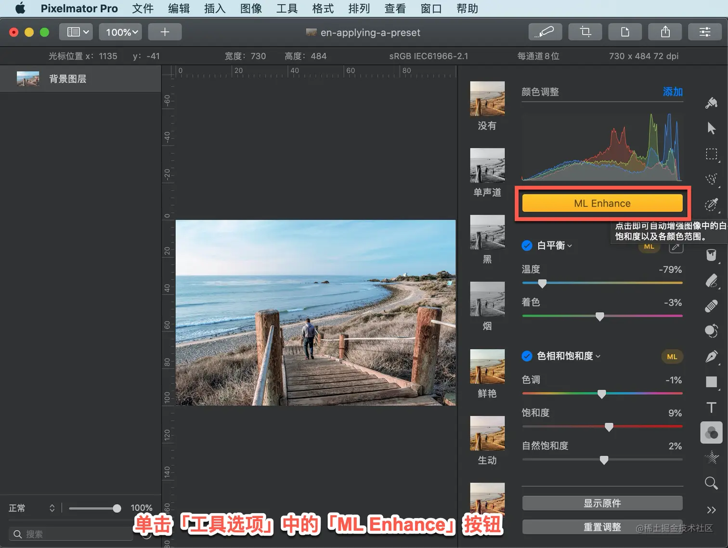Open the 正常 blend mode dropdown
728x548 pixels.
click(x=32, y=508)
